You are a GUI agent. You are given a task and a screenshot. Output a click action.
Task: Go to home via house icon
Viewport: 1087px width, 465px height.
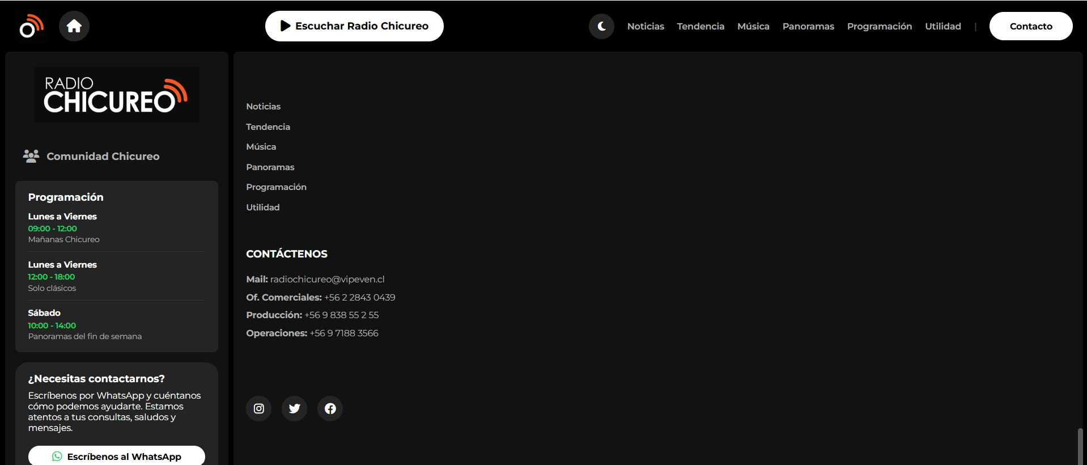74,26
